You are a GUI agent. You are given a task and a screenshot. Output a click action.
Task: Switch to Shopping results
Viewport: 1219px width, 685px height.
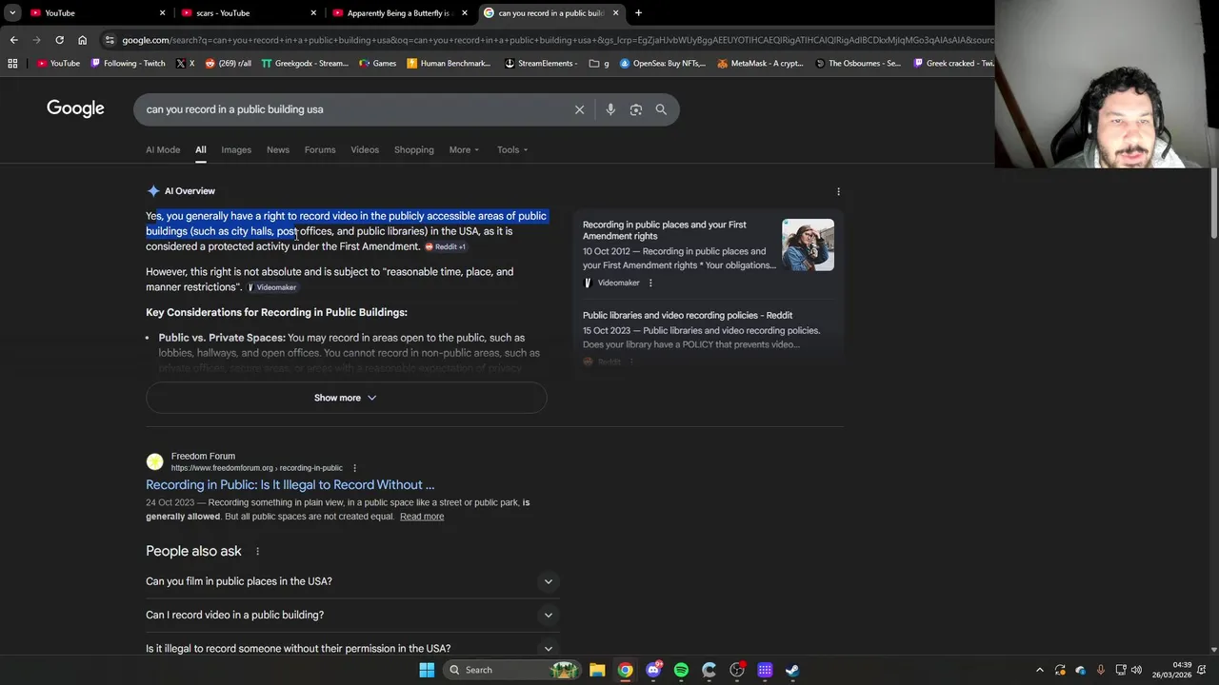(414, 149)
